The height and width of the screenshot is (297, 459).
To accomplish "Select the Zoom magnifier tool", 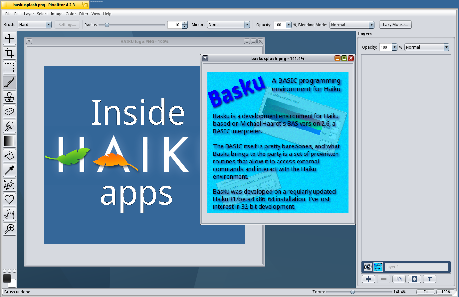I will 9,229.
